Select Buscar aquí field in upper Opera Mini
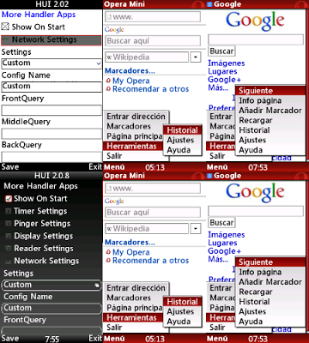Screen dimensions: 309x343 click(153, 41)
